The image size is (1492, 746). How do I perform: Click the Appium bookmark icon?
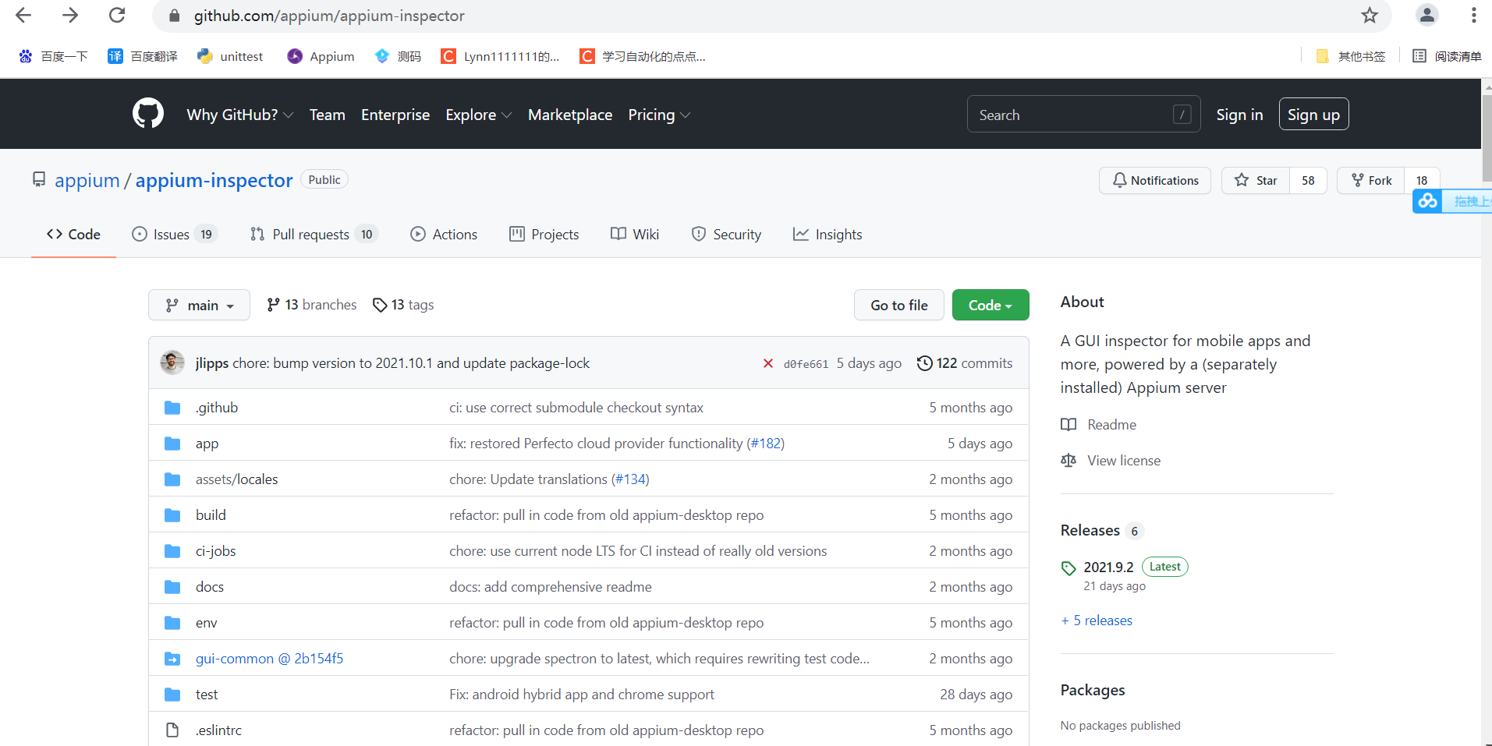(x=294, y=55)
